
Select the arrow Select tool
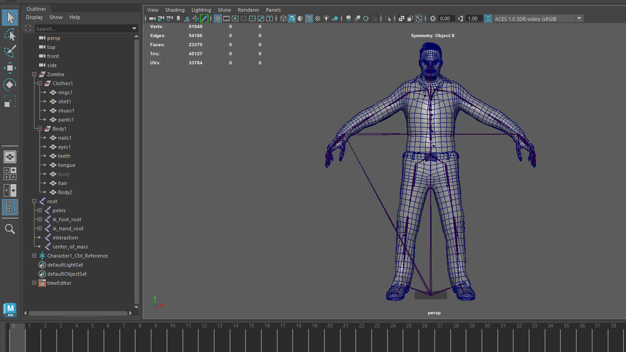coord(10,18)
